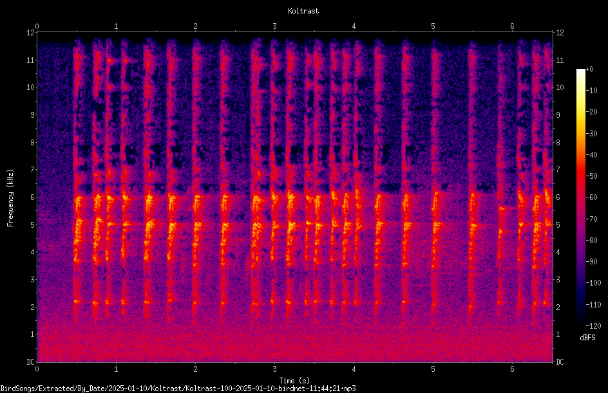Click the 2 kHz label on right frequency axis

pos(558,307)
